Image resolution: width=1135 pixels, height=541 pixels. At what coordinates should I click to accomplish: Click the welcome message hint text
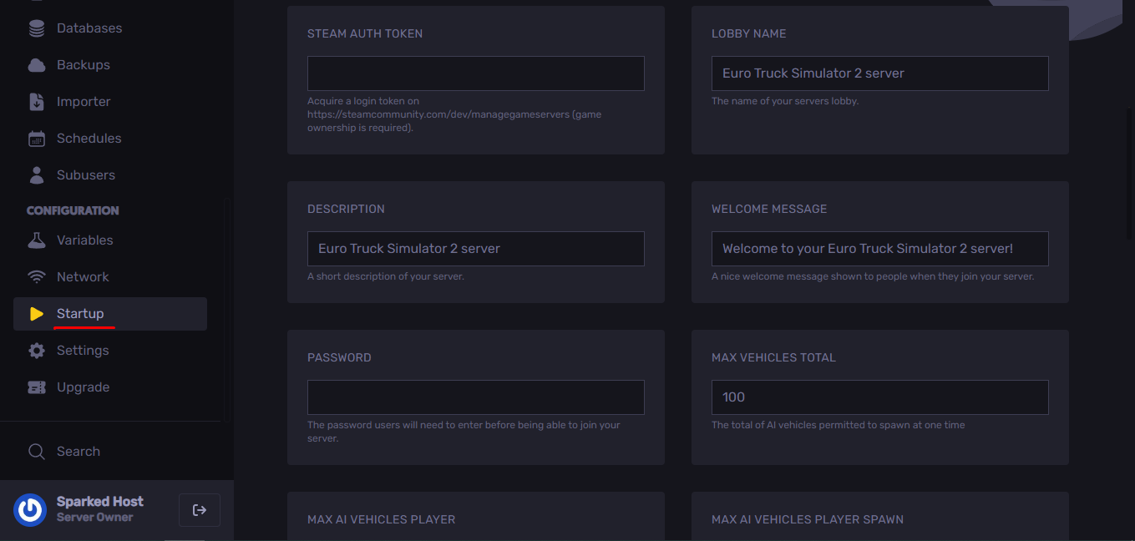[873, 276]
